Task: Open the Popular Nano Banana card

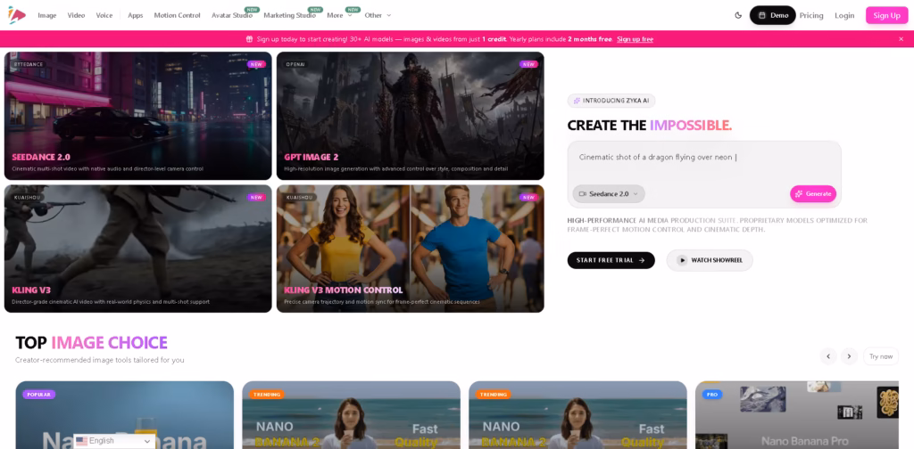Action: (x=125, y=414)
